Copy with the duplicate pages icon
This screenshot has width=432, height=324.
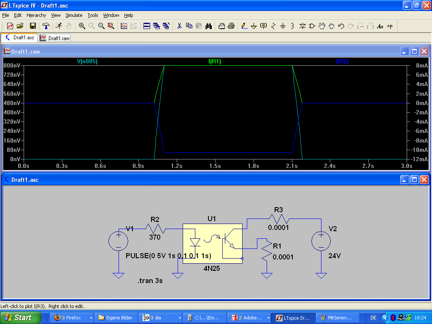[x=189, y=26]
